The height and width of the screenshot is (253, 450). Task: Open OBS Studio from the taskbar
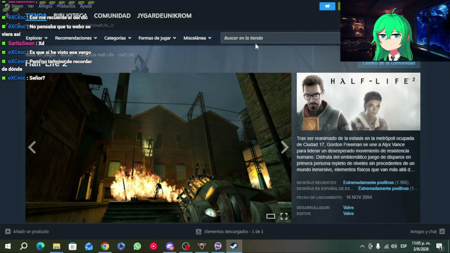[186, 246]
